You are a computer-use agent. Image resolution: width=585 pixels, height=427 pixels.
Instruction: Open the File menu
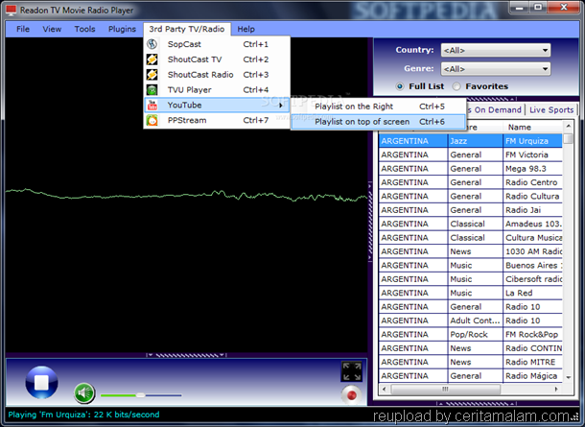(23, 29)
